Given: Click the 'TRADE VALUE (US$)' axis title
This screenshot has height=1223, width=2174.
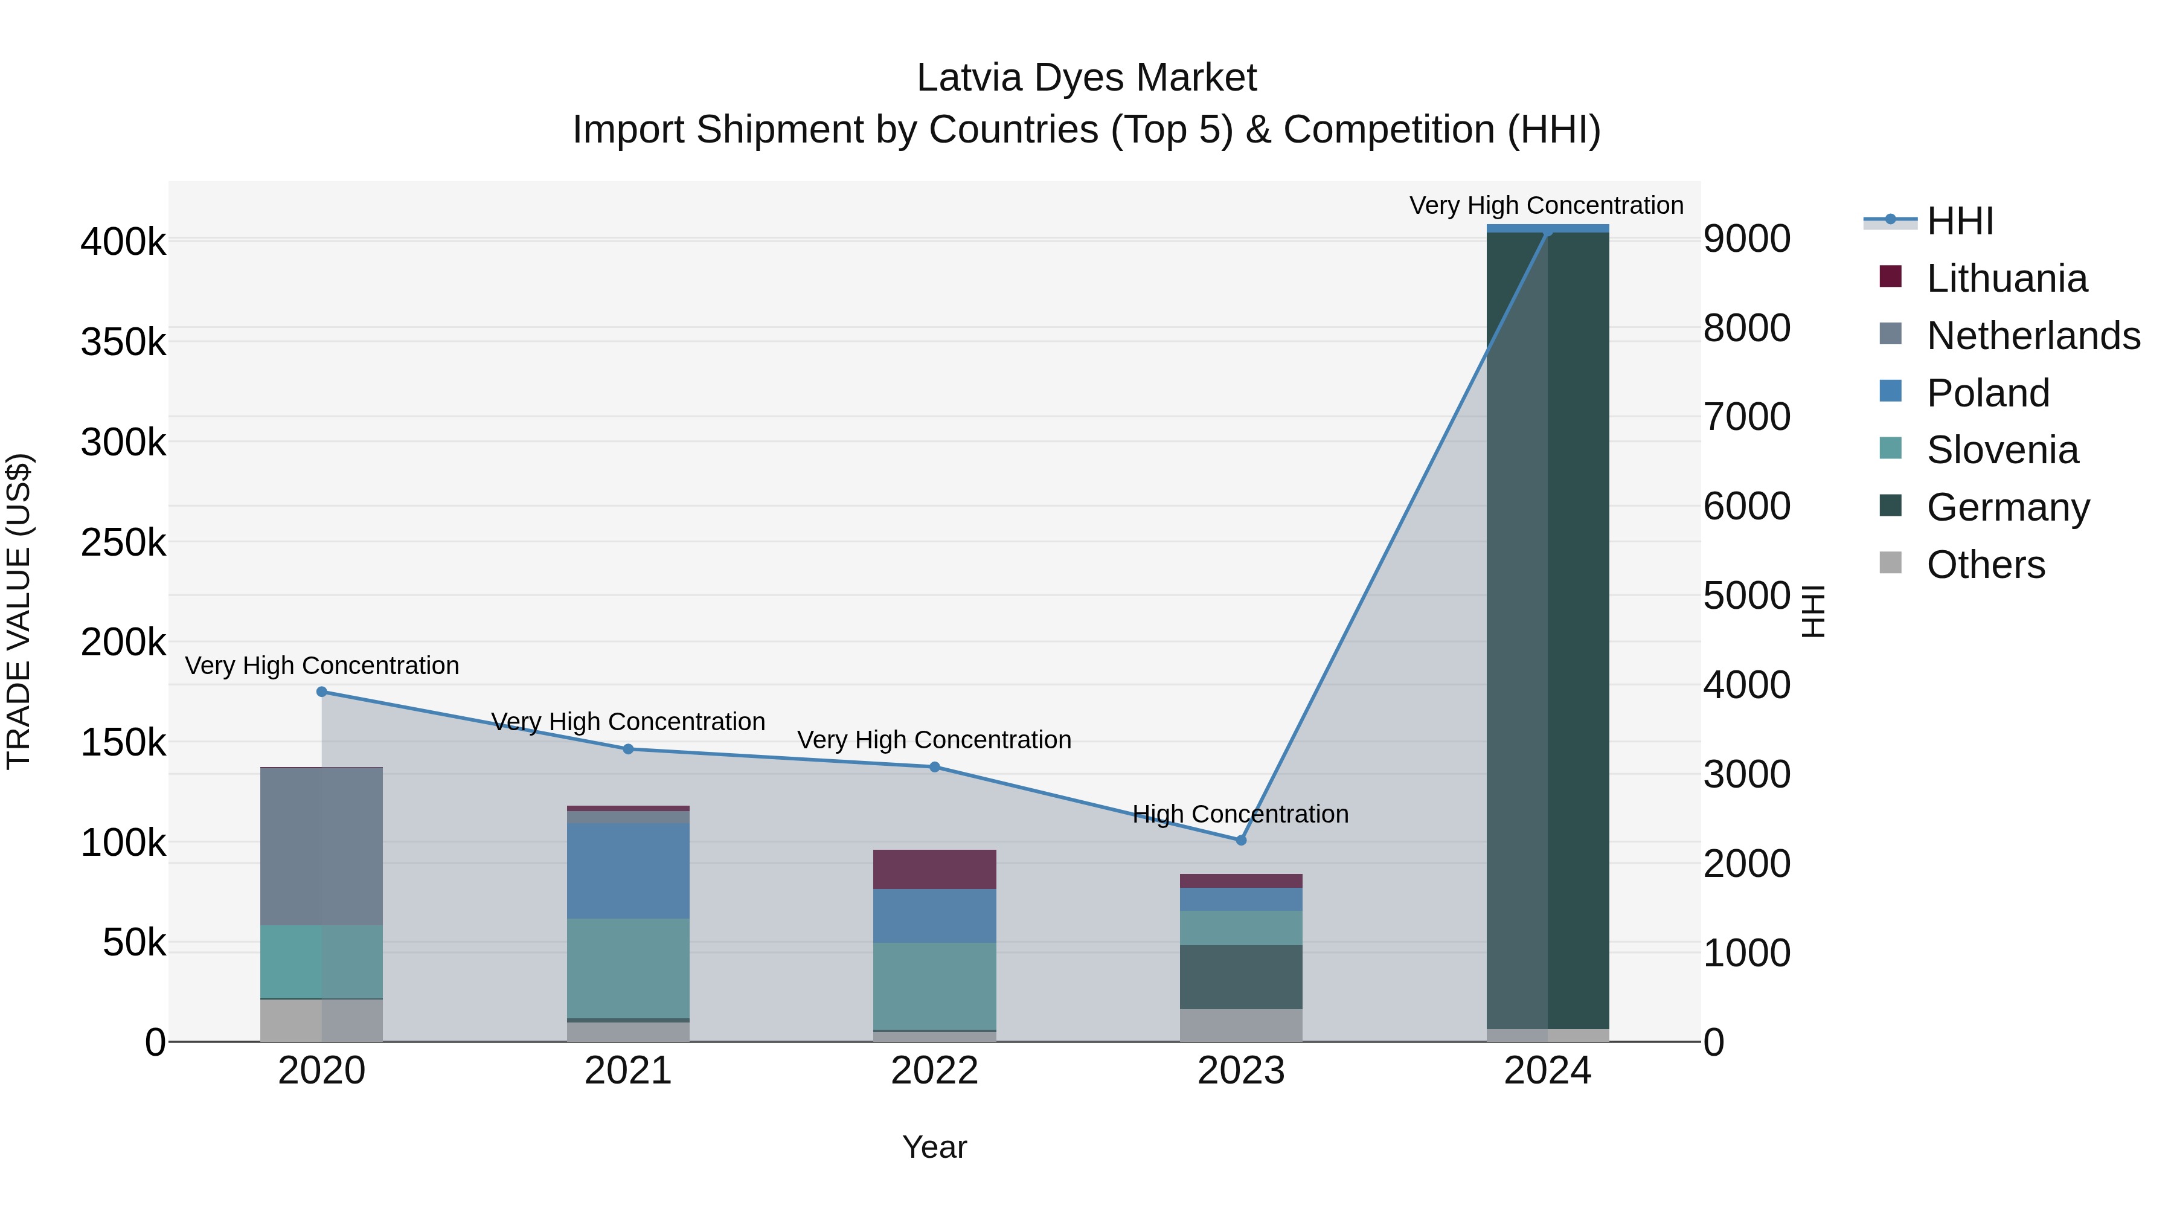Looking at the screenshot, I should tap(19, 612).
